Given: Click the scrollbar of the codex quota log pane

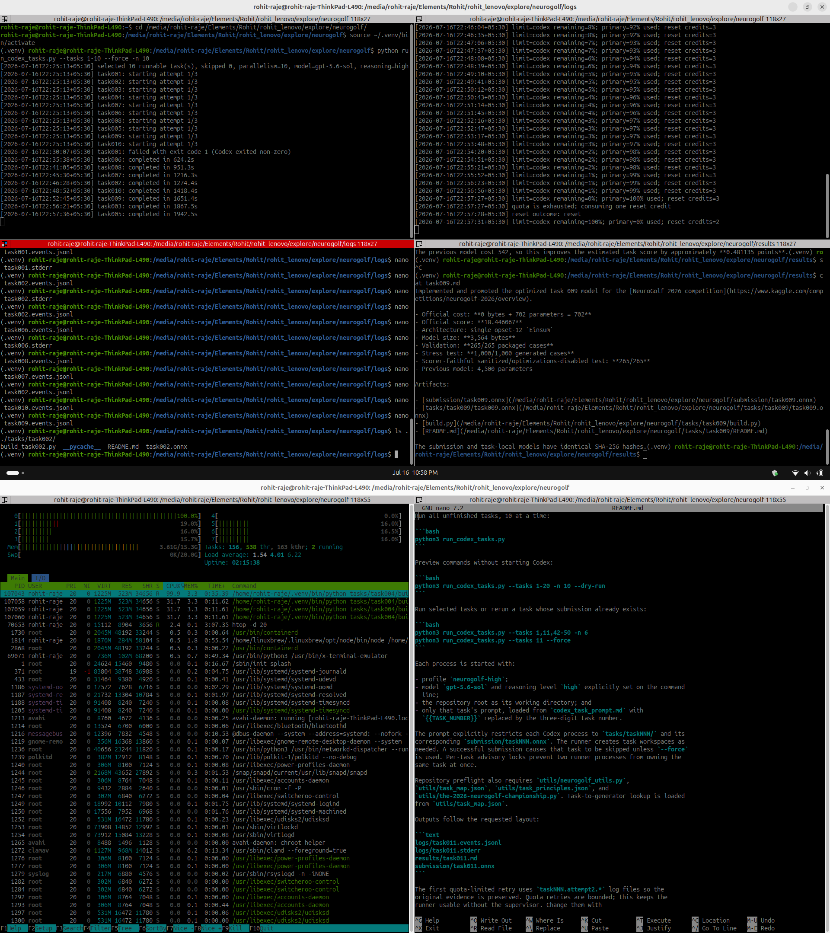Looking at the screenshot, I should pos(827,205).
